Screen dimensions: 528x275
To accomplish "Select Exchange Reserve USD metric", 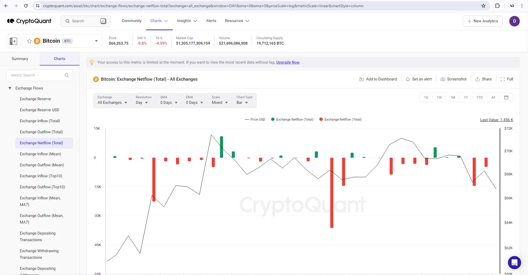I will [x=39, y=110].
